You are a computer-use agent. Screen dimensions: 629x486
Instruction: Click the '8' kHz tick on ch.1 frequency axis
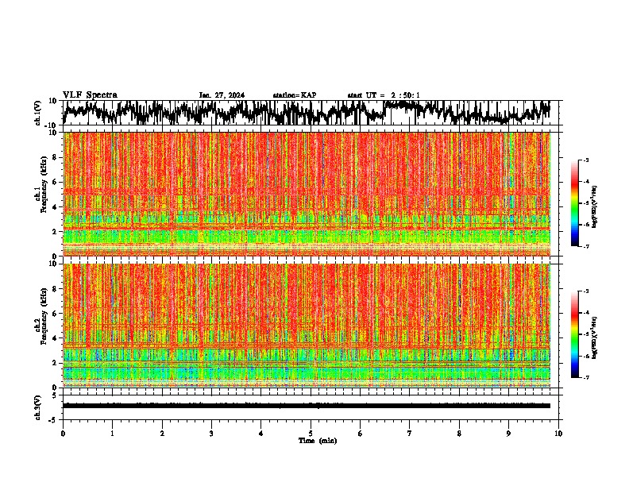(56, 157)
